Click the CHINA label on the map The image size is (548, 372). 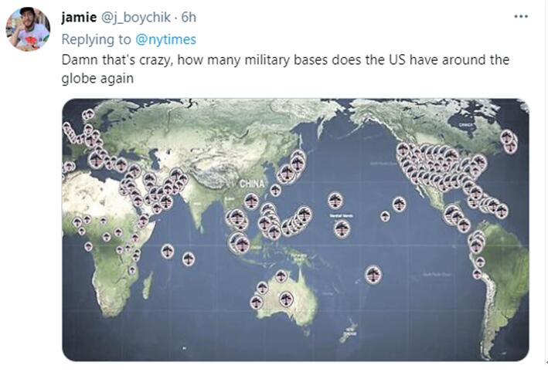[251, 184]
